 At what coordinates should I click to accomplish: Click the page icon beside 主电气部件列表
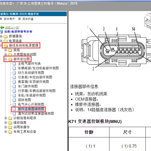coord(14,64)
